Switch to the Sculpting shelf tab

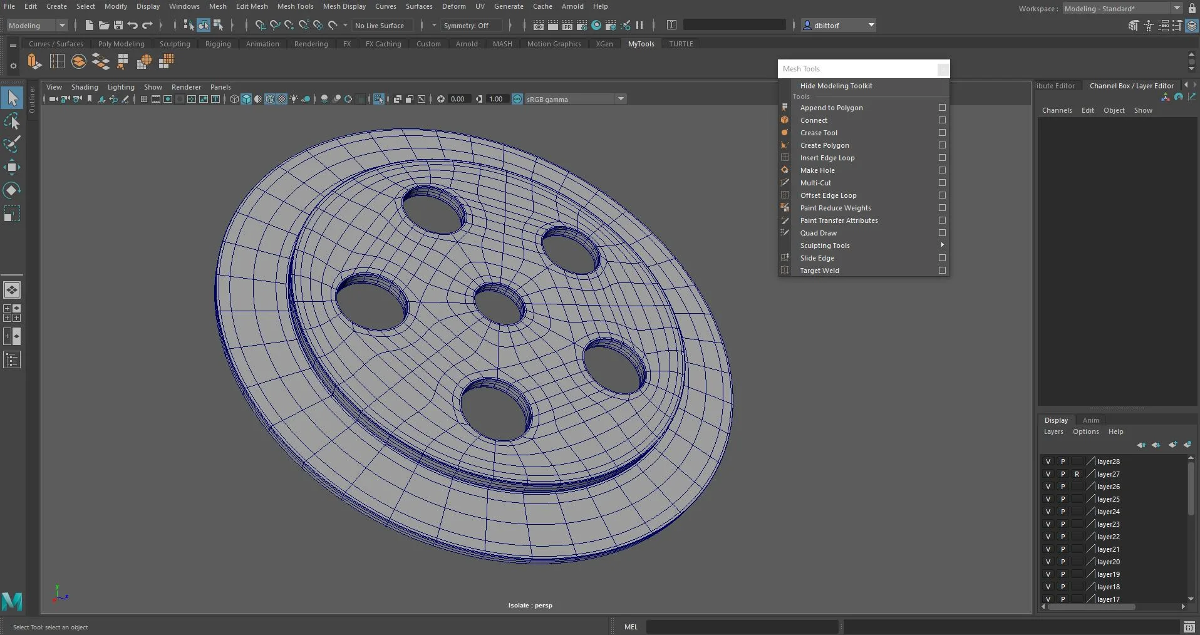[x=175, y=43]
